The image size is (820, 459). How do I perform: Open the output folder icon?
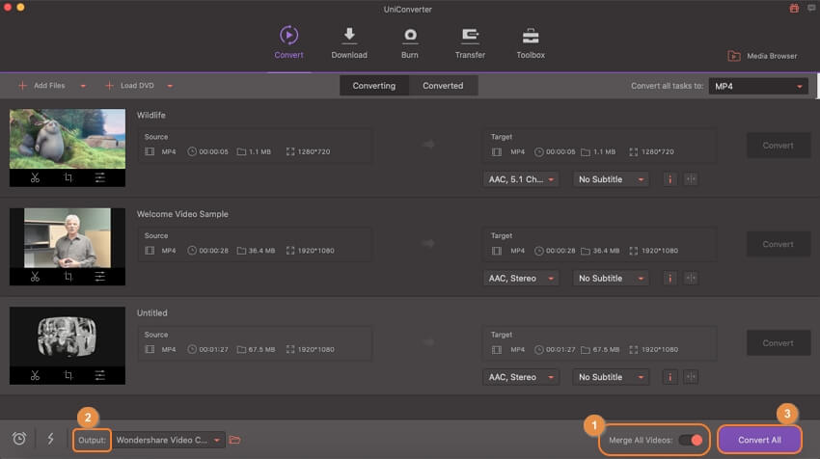point(234,440)
